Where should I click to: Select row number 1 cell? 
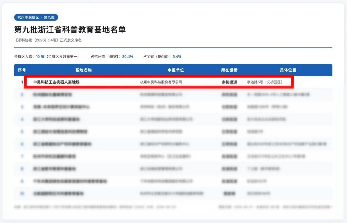click(22, 82)
